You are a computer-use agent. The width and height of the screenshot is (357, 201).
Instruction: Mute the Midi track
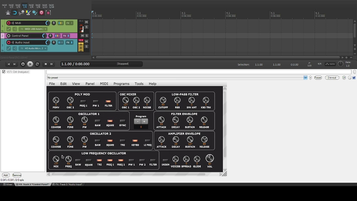coord(86,22)
